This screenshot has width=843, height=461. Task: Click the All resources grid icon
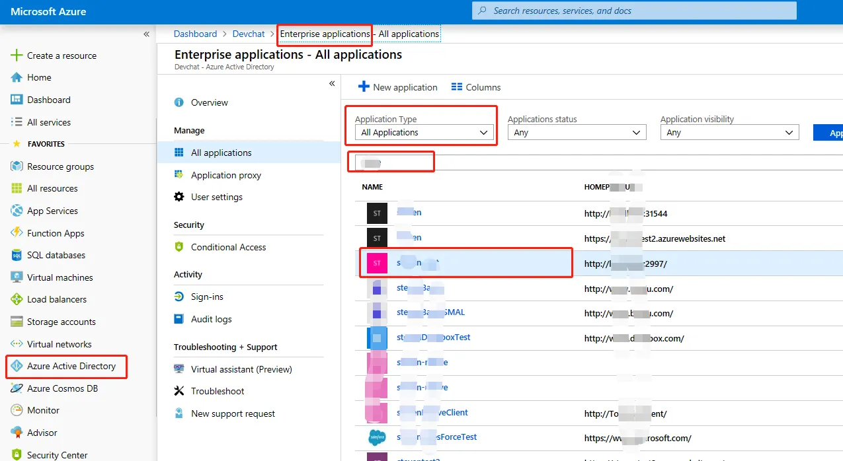[17, 188]
